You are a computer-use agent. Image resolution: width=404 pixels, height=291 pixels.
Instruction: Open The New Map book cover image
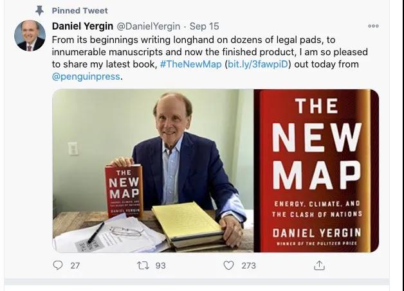coord(317,170)
